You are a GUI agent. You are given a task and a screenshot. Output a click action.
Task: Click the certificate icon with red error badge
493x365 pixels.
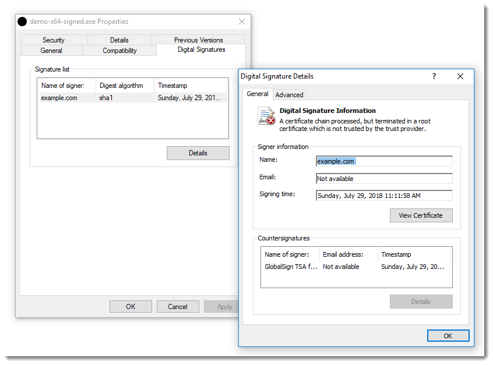[x=265, y=115]
